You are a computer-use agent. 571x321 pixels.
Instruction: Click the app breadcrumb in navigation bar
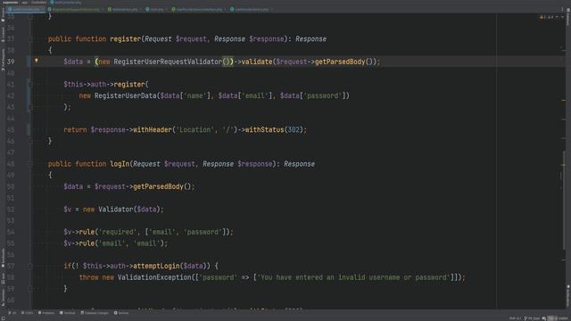[25, 2]
